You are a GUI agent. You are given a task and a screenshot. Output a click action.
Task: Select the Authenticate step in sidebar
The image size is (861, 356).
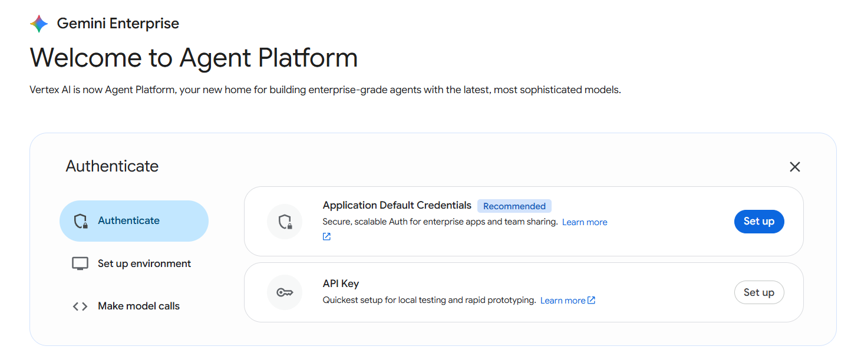(134, 221)
